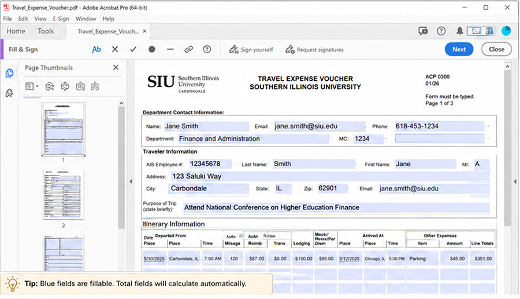This screenshot has height=299, width=520.
Task: Select the Add Text (Ab) tool
Action: (96, 50)
